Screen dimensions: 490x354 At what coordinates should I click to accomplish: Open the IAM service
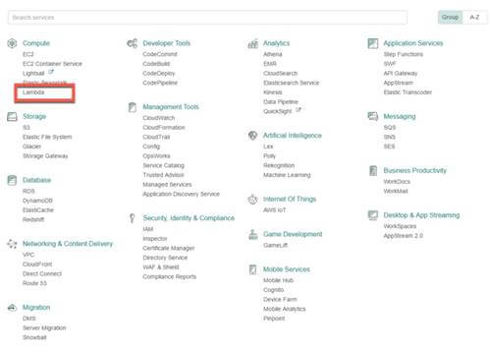(148, 229)
